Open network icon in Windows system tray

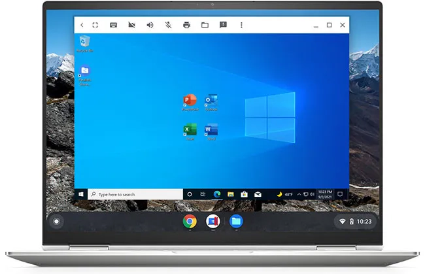pyautogui.click(x=306, y=194)
